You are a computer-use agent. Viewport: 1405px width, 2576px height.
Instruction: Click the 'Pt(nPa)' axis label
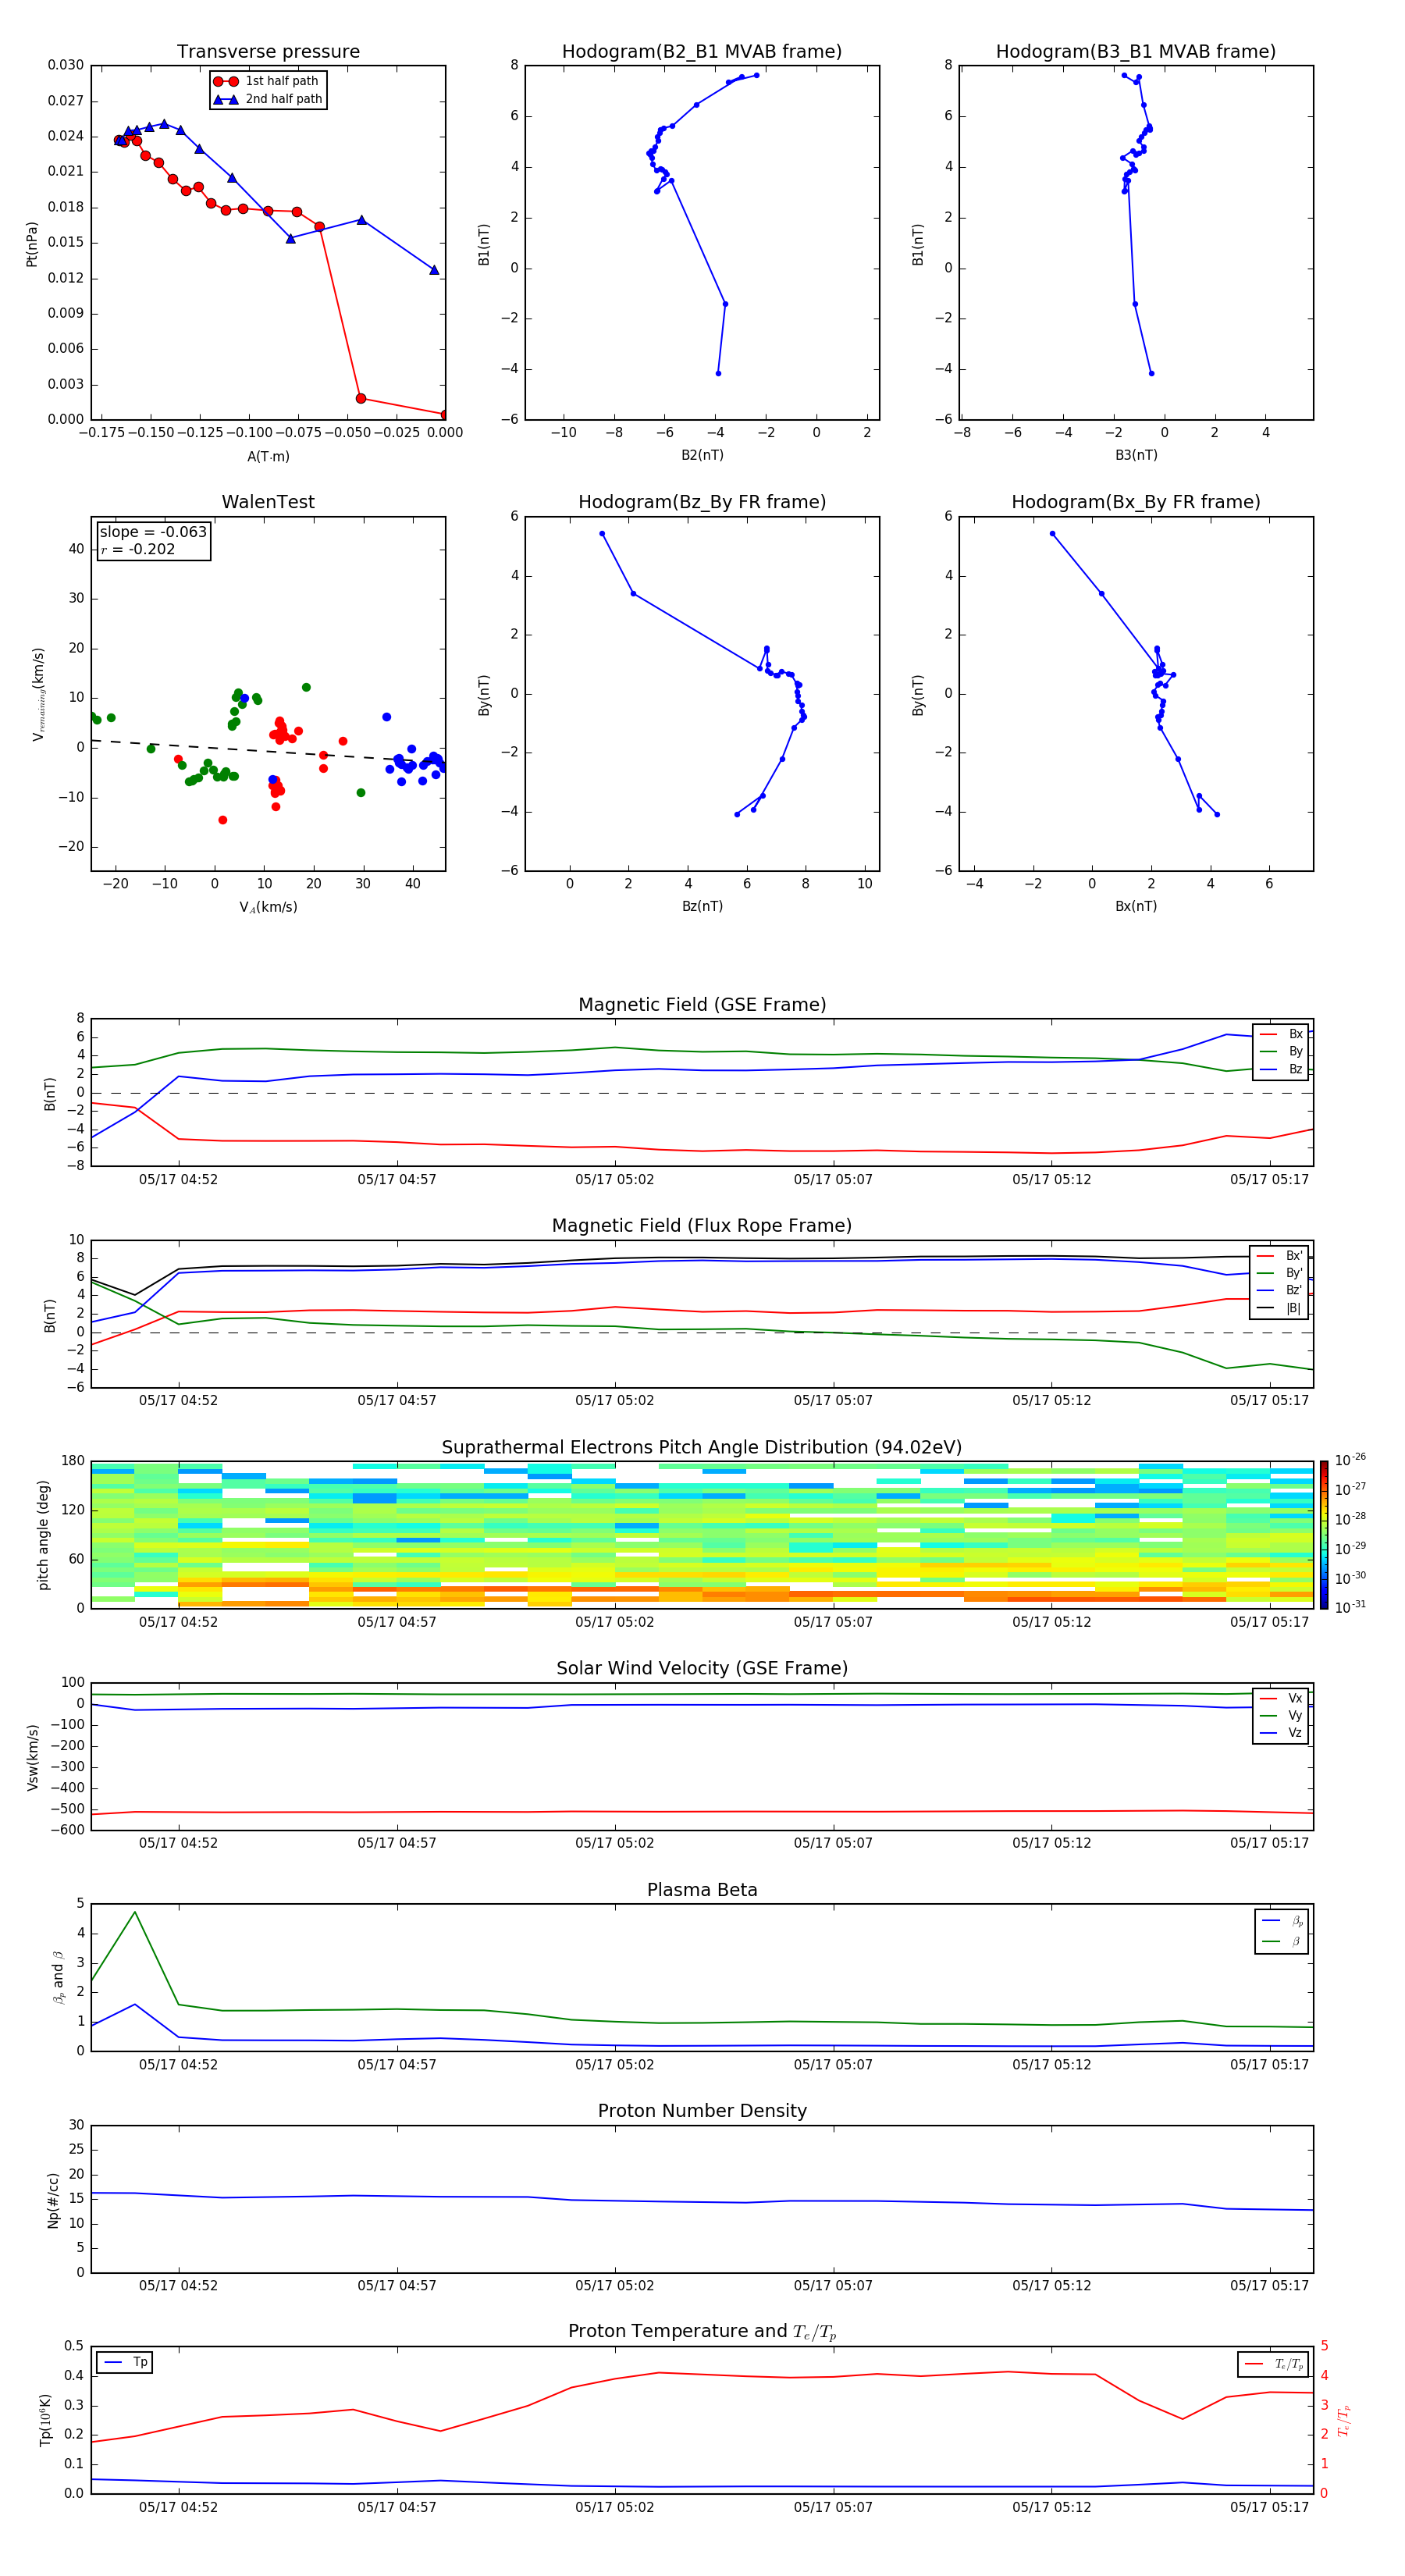click(32, 243)
